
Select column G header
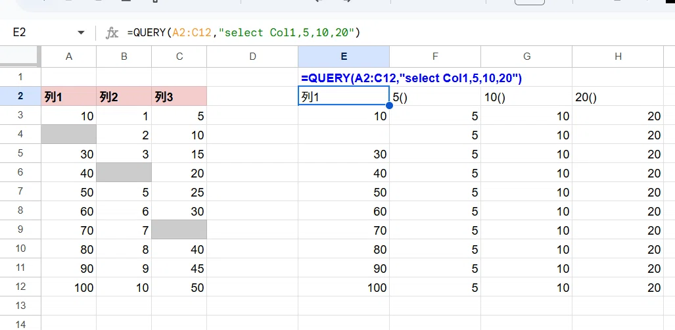[526, 57]
